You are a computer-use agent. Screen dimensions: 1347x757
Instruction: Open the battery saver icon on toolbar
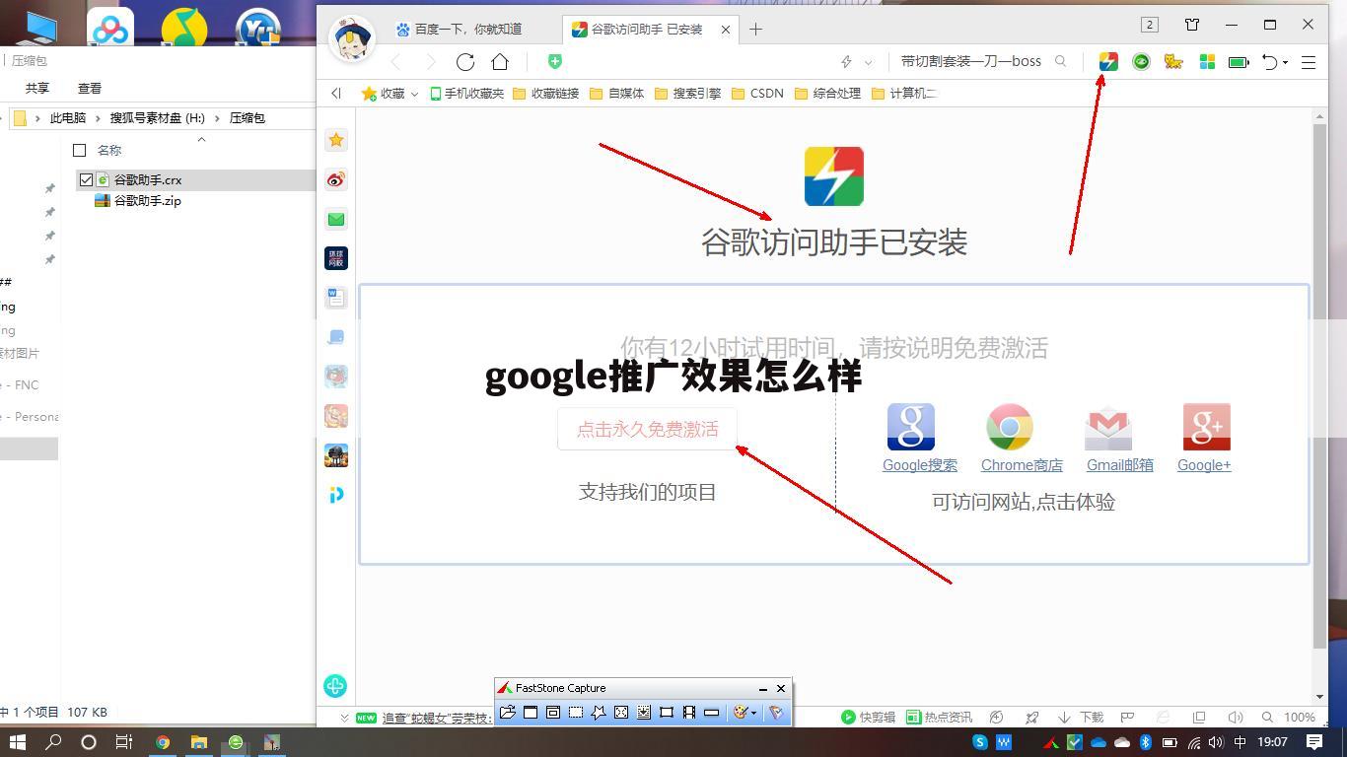coord(1237,61)
